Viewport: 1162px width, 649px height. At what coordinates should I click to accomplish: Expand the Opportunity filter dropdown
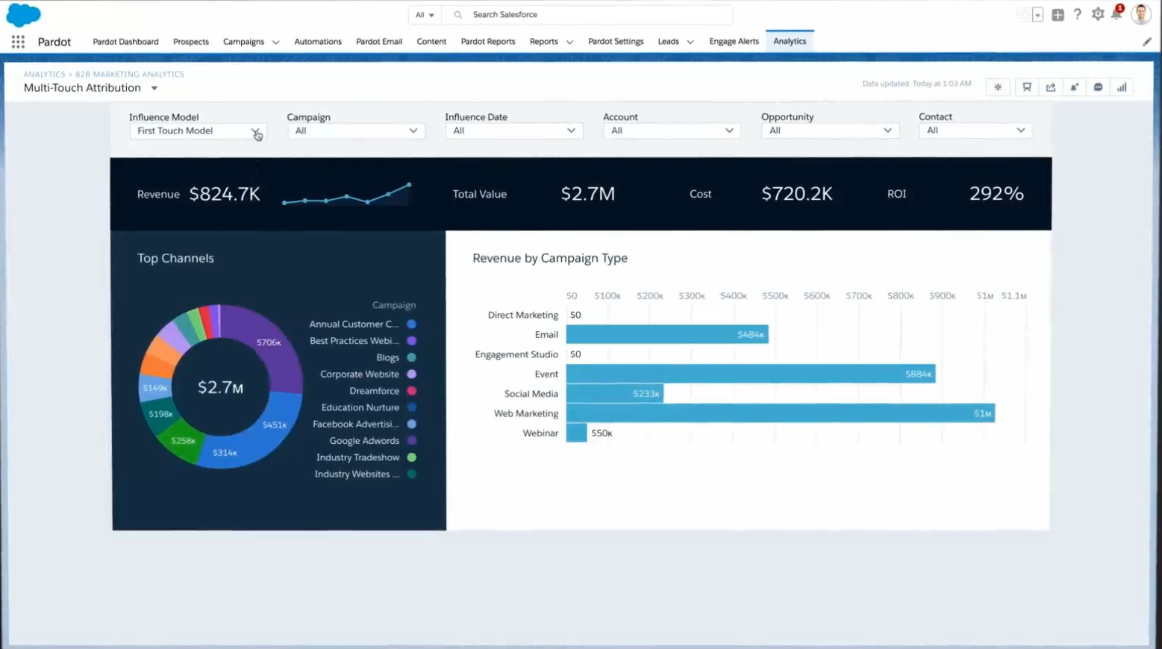pyautogui.click(x=830, y=131)
